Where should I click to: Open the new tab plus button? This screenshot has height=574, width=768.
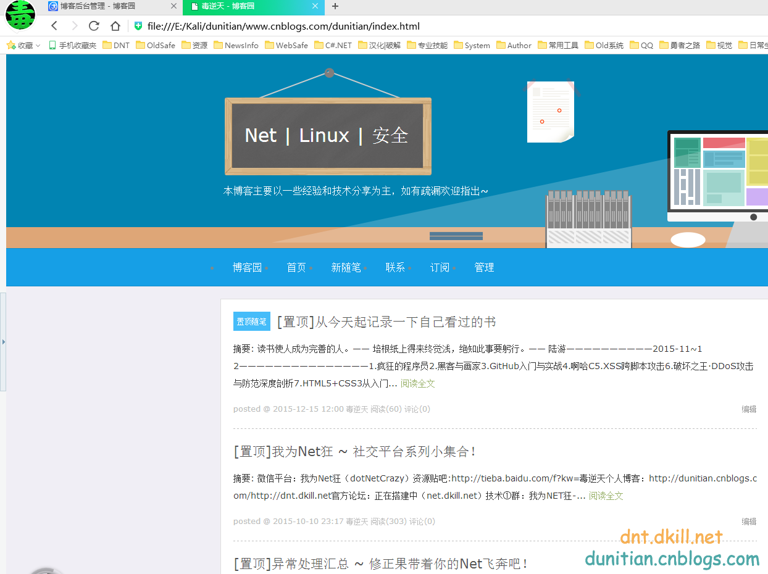[x=335, y=6]
